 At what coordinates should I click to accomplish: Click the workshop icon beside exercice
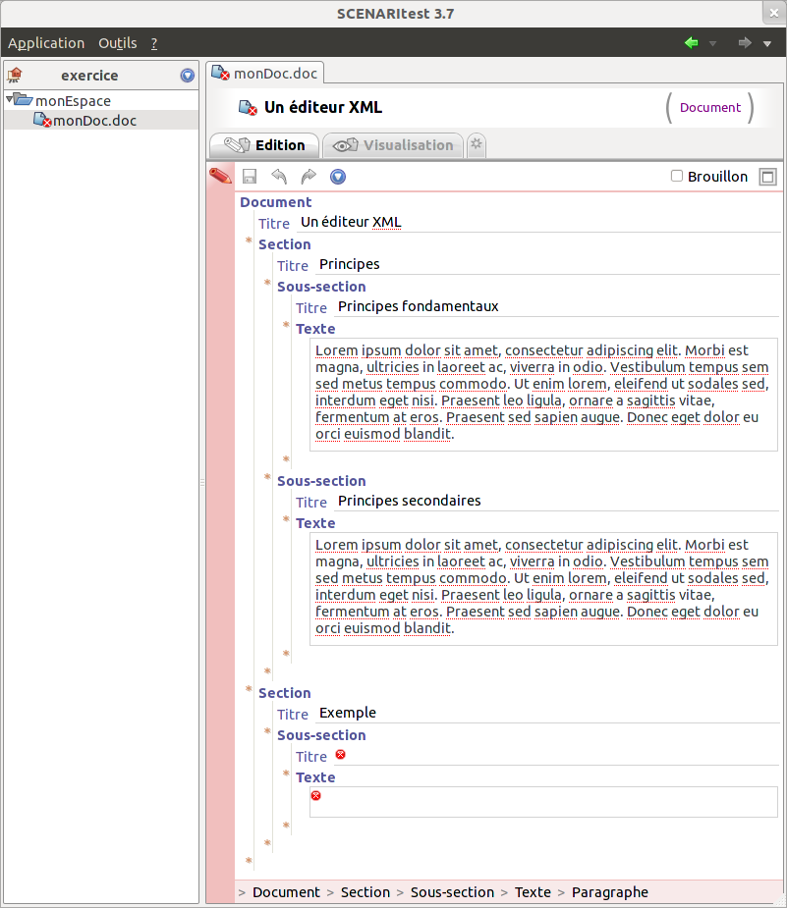tap(15, 76)
